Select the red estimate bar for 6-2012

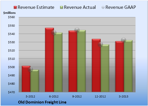pyautogui.click(x=49, y=60)
